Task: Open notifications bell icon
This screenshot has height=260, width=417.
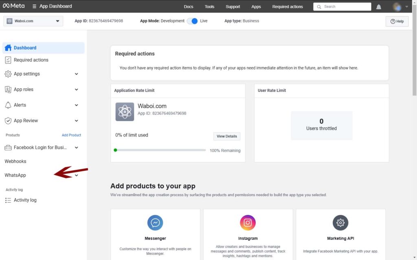Action: click(x=378, y=6)
